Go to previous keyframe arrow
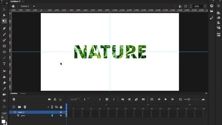The height and width of the screenshot is (125, 222). tap(100, 99)
